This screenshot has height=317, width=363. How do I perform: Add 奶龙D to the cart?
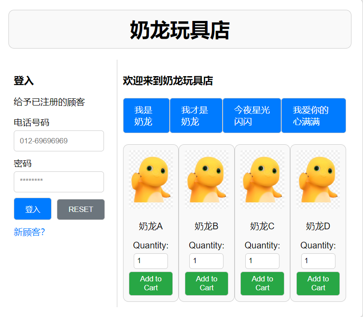318,284
